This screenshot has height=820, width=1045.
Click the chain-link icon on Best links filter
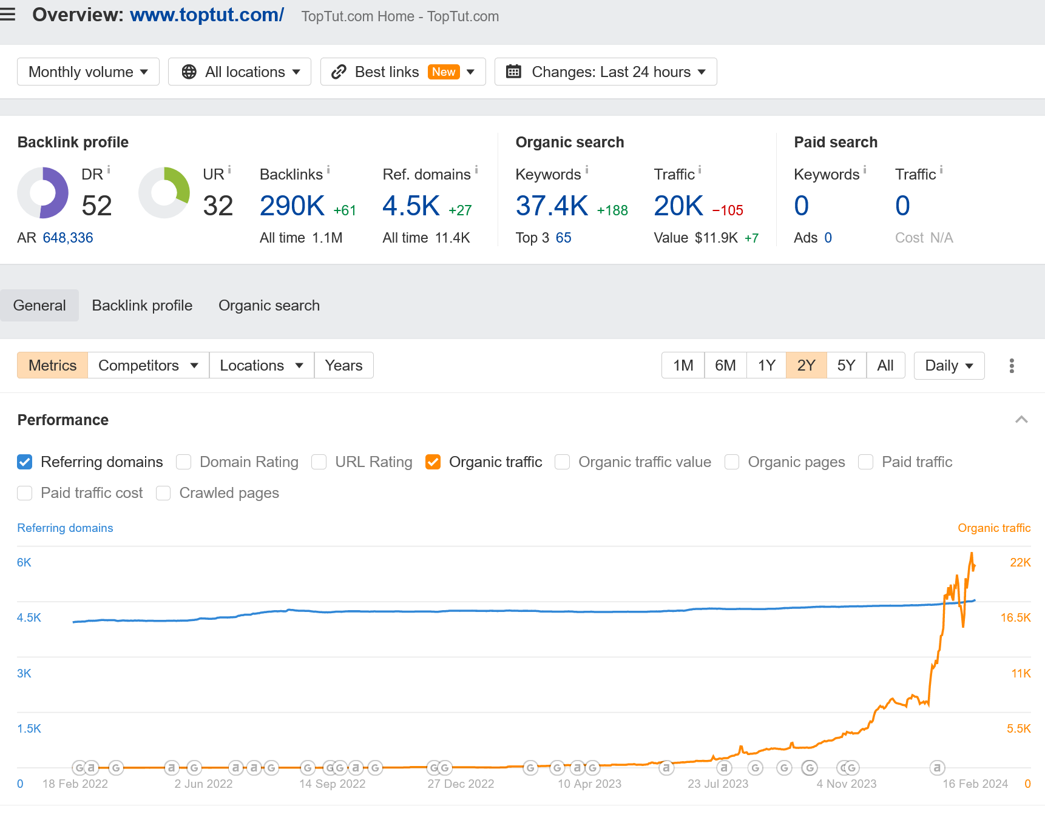pyautogui.click(x=338, y=72)
